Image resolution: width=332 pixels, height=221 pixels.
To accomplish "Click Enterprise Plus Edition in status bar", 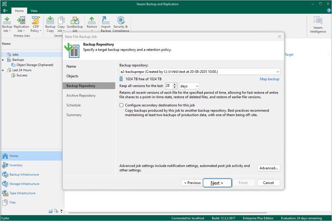I will pyautogui.click(x=258, y=218).
